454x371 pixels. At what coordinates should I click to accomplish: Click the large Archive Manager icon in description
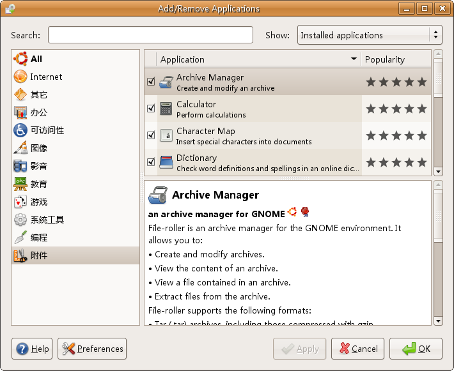pyautogui.click(x=158, y=195)
